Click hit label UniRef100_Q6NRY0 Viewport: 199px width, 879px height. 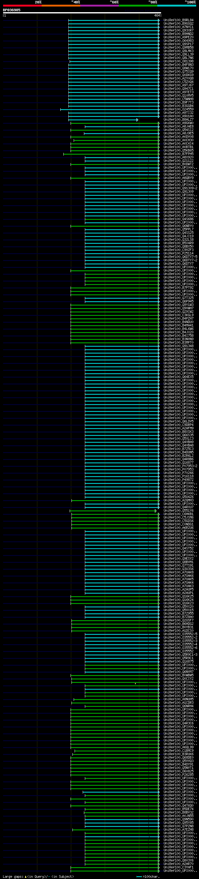[x=178, y=226]
